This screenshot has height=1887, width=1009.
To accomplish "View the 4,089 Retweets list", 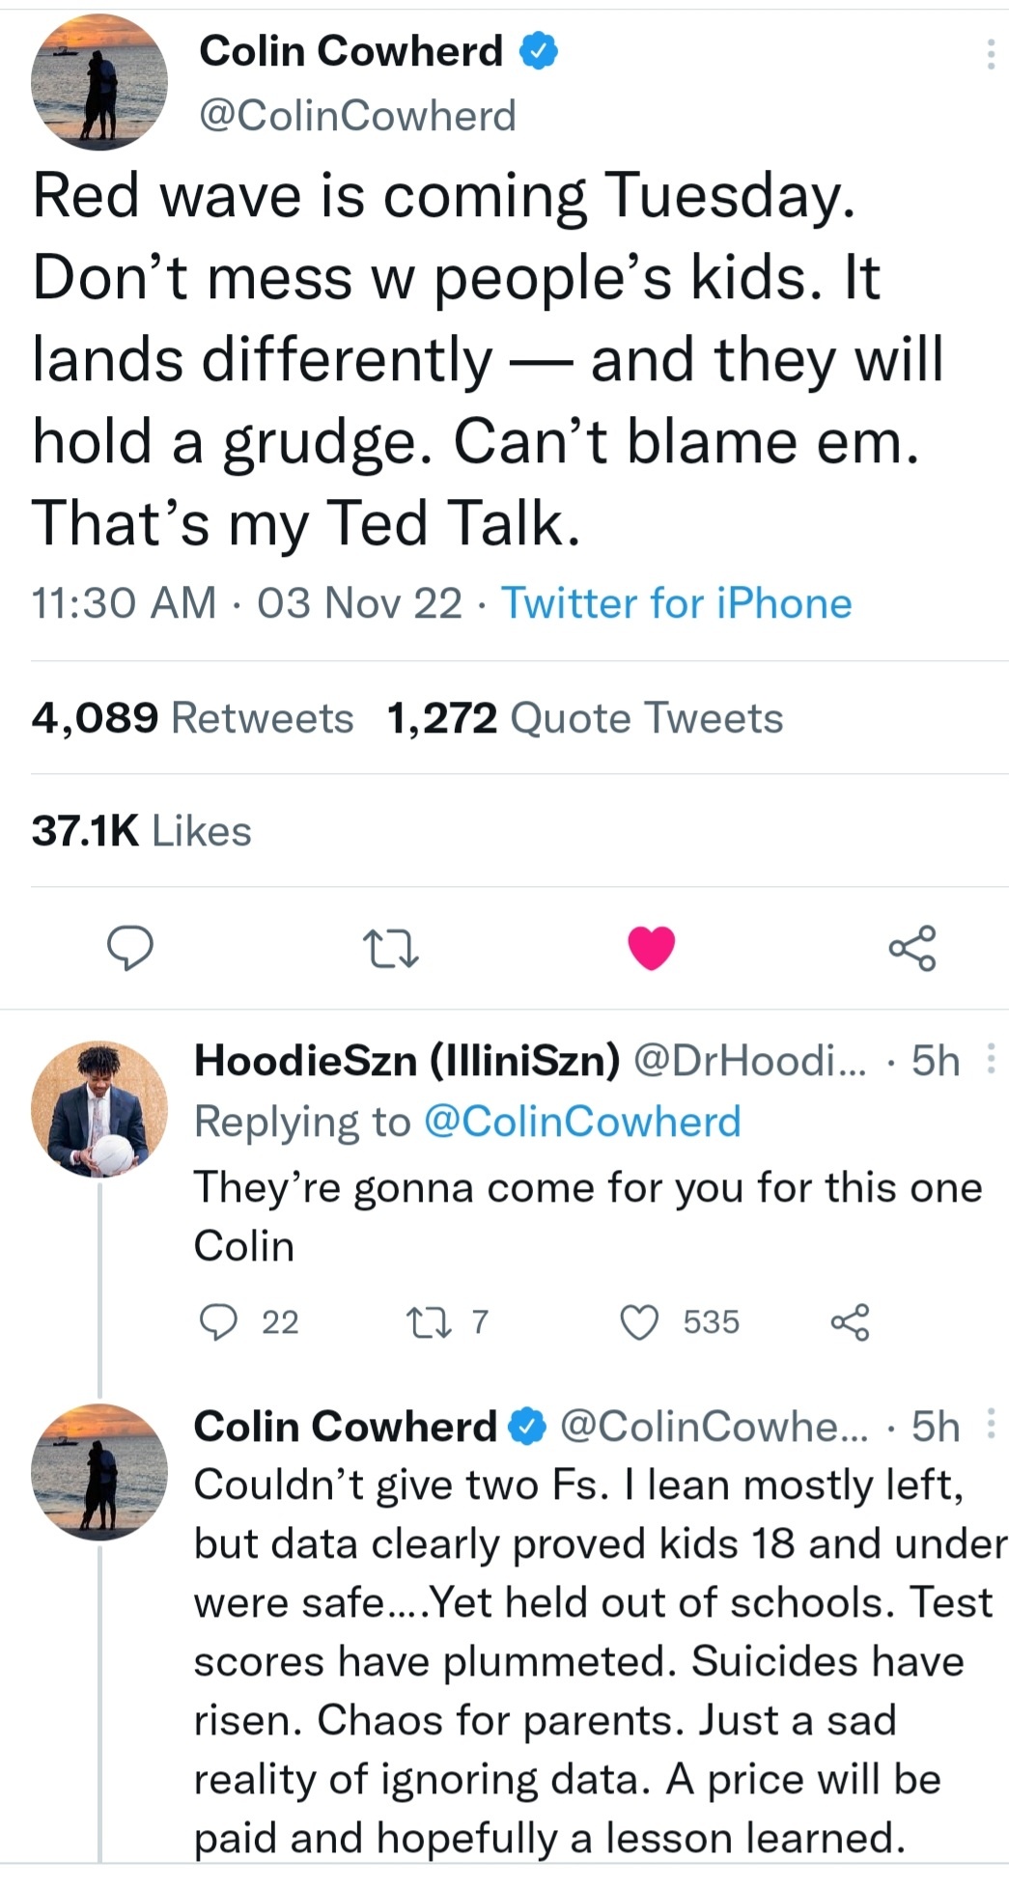I will click(193, 718).
